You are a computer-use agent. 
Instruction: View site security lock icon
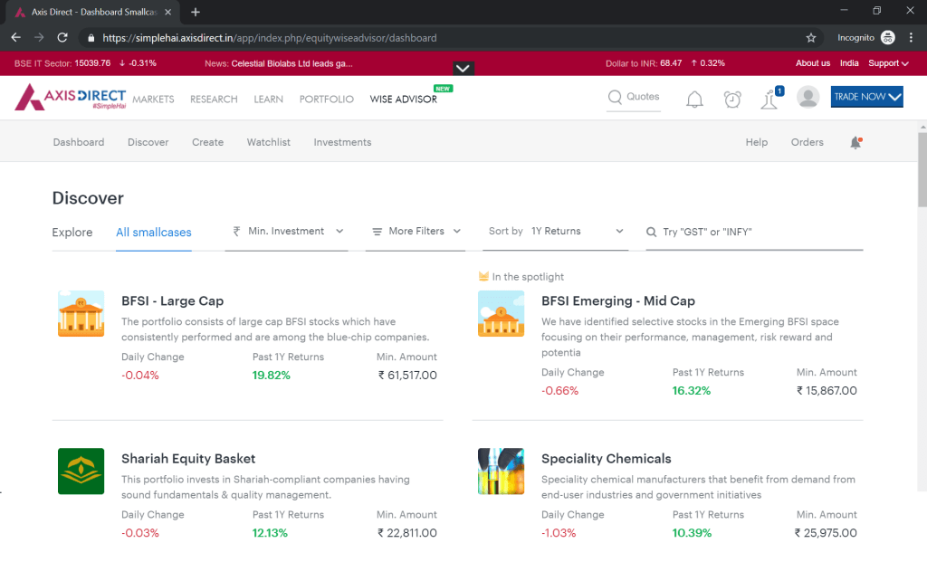91,38
